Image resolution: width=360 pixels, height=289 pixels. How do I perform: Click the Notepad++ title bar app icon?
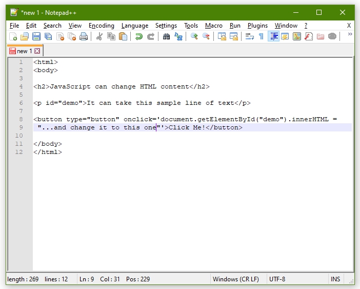coord(14,12)
